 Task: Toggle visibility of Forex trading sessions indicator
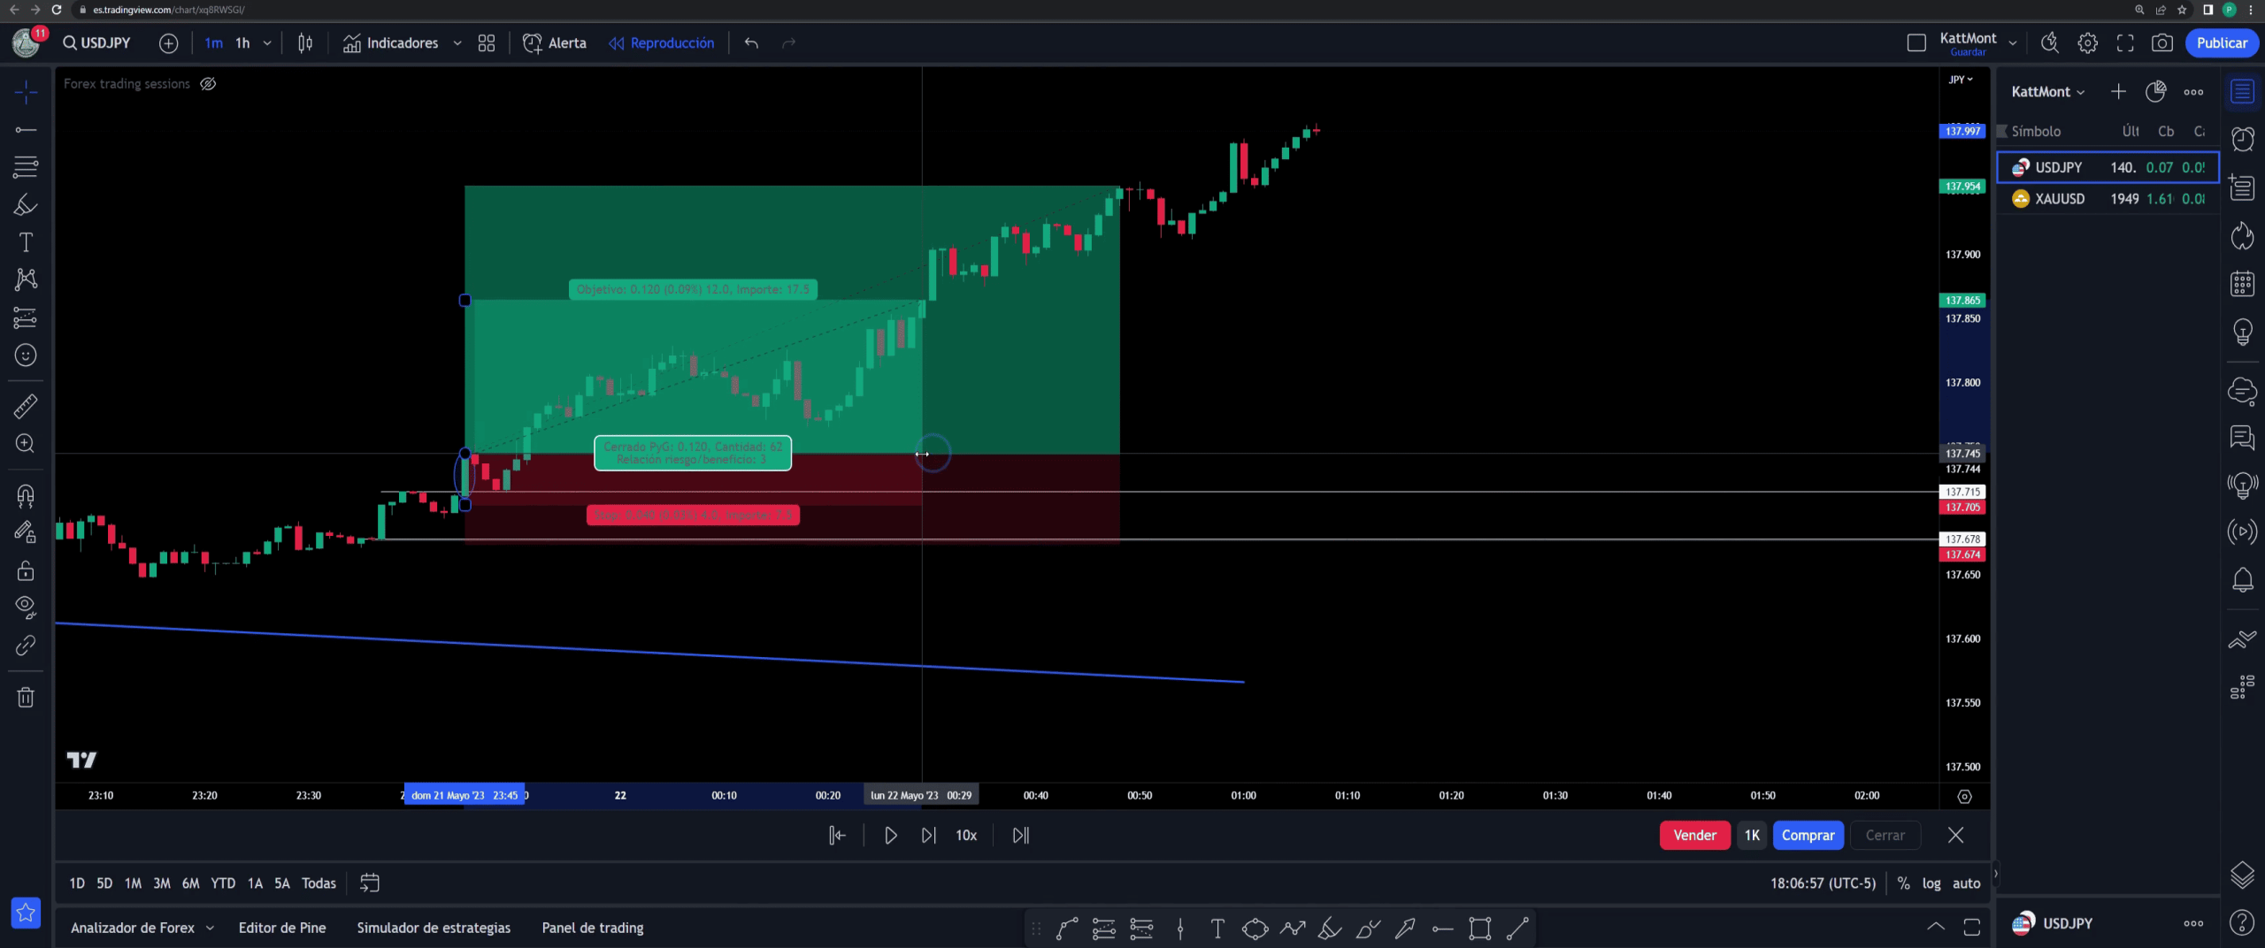[208, 84]
